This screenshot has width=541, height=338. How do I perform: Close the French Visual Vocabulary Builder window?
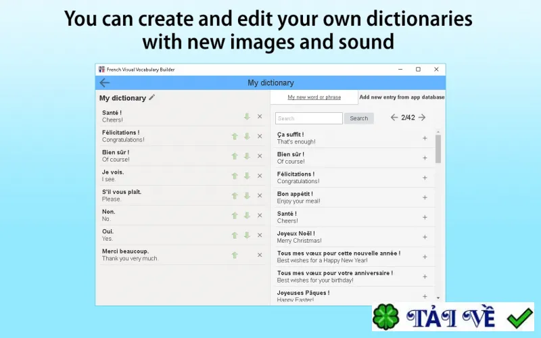pyautogui.click(x=436, y=70)
